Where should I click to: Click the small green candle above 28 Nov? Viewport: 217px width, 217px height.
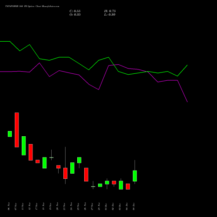(100, 185)
